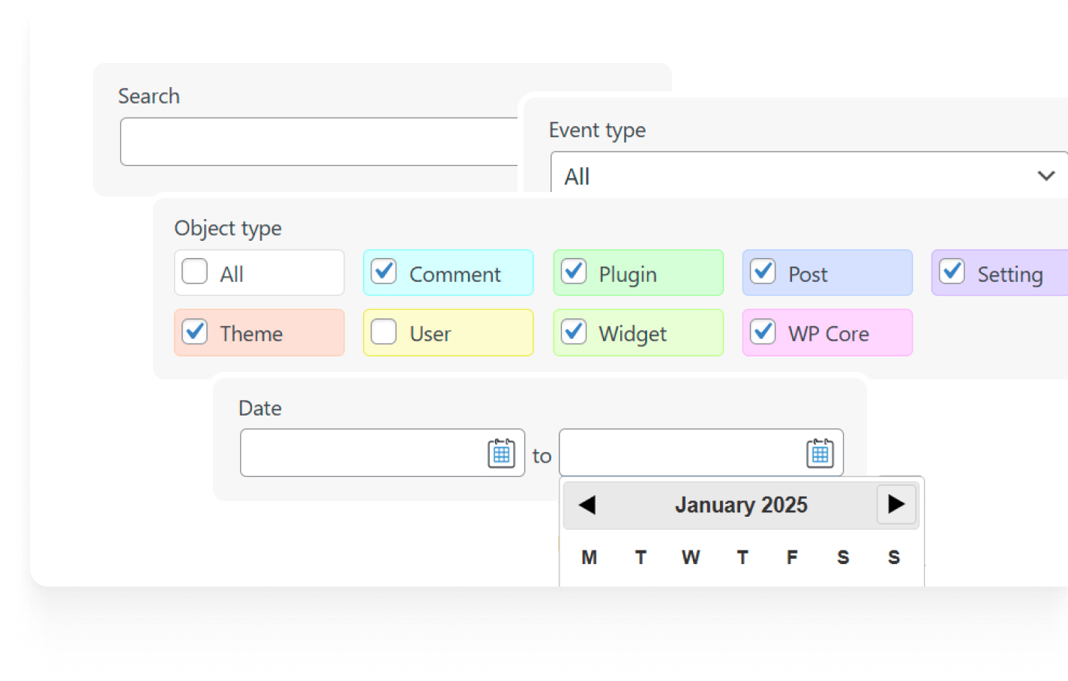Disable the Theme object type filter
This screenshot has width=1068, height=681.
click(194, 331)
